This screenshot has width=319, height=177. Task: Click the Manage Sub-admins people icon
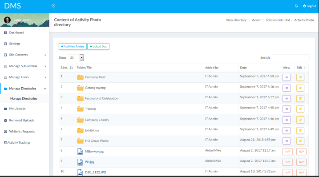pyautogui.click(x=5, y=66)
